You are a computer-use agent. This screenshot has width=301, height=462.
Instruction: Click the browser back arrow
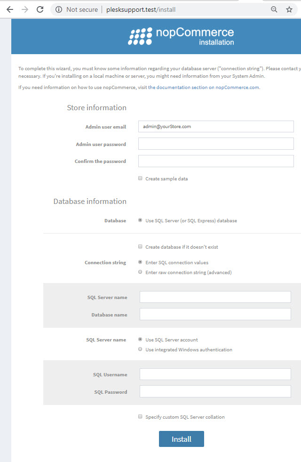click(x=10, y=10)
